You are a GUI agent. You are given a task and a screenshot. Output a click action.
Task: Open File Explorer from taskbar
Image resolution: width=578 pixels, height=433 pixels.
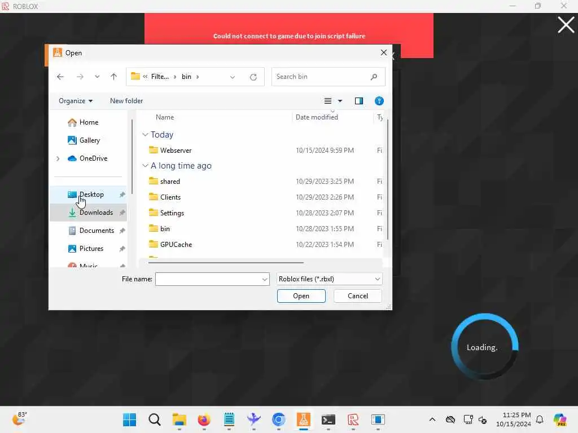(x=179, y=419)
